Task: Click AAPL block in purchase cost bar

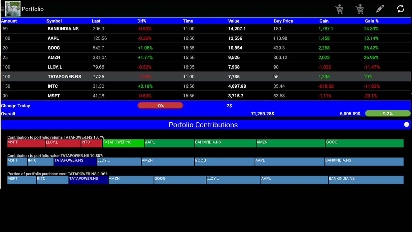Action: [294, 180]
